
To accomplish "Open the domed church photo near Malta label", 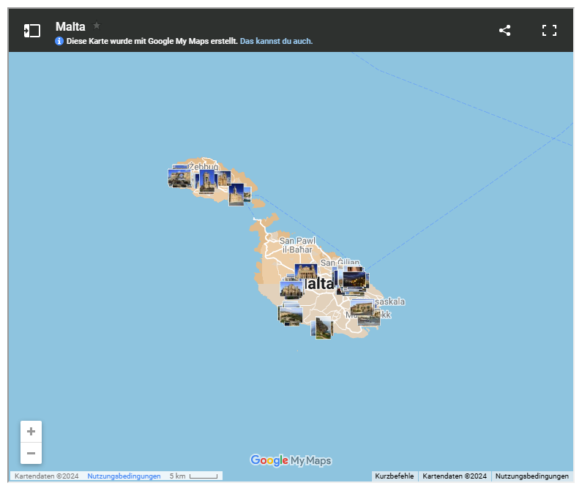I will pyautogui.click(x=305, y=271).
